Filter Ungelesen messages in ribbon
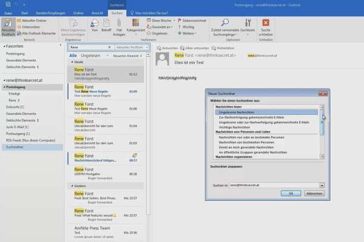The height and width of the screenshot is (242, 364). (157, 33)
